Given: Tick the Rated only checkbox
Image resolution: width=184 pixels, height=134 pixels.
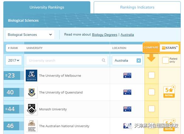Looking at the screenshot, I should (x=165, y=60).
